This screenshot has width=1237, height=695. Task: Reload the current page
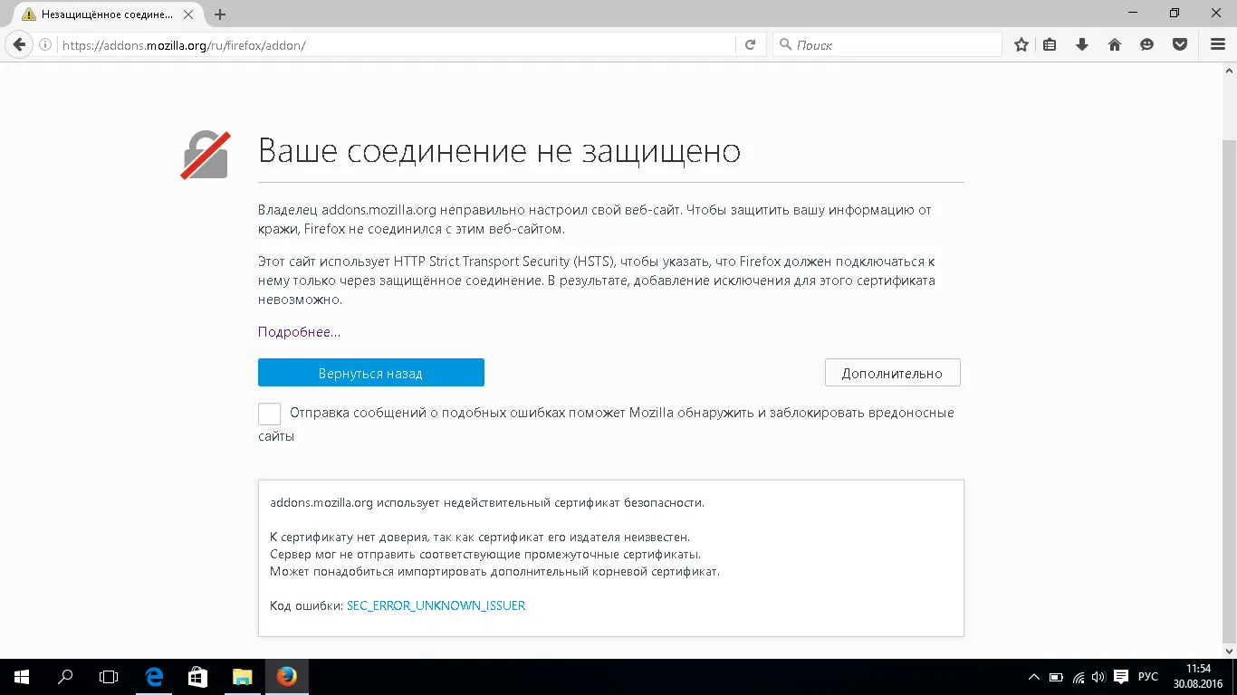point(750,44)
